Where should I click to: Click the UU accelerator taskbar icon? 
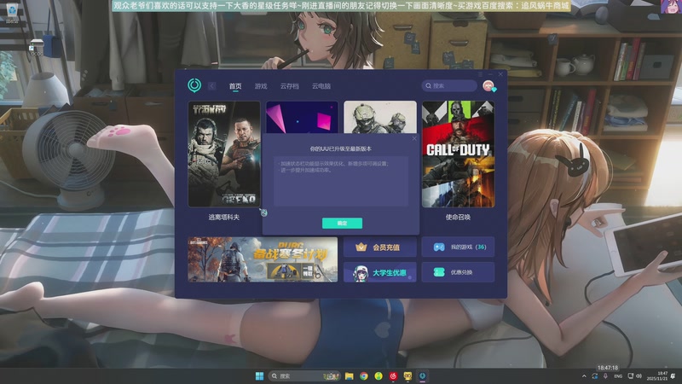click(x=422, y=376)
